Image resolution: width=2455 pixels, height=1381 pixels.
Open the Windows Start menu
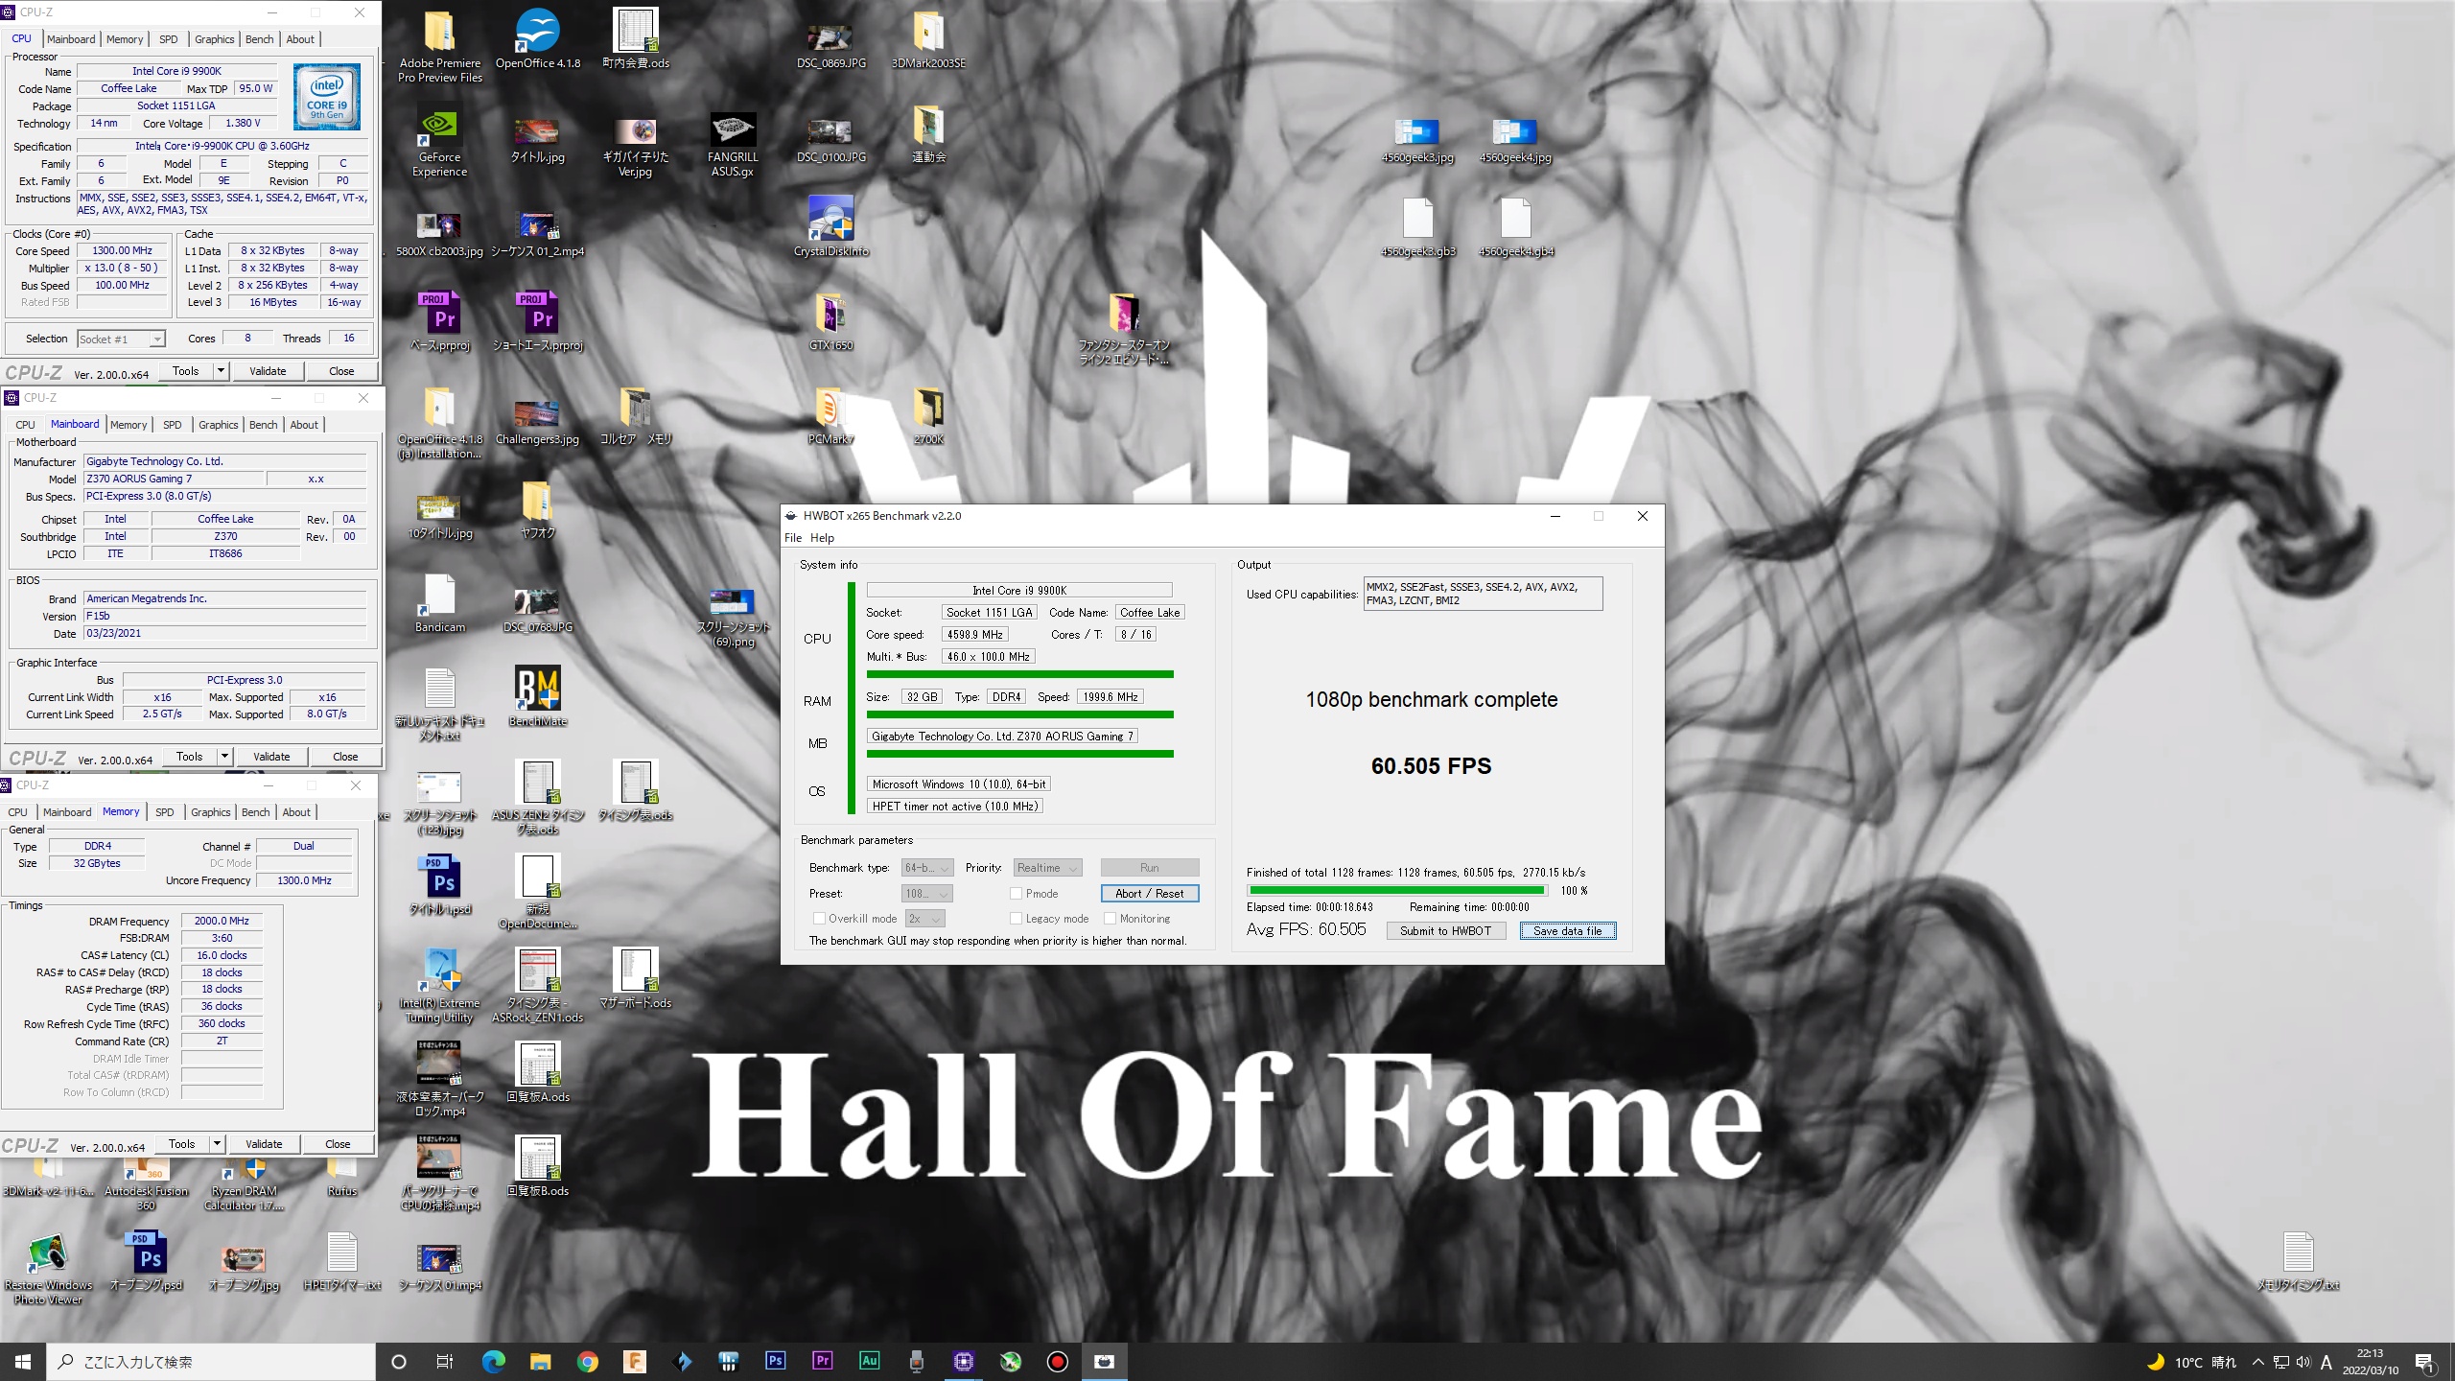click(x=23, y=1361)
